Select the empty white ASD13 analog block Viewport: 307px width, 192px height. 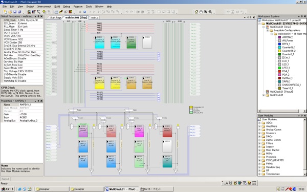167,146
